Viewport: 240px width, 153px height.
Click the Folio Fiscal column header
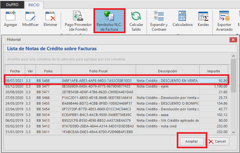[x=99, y=71]
